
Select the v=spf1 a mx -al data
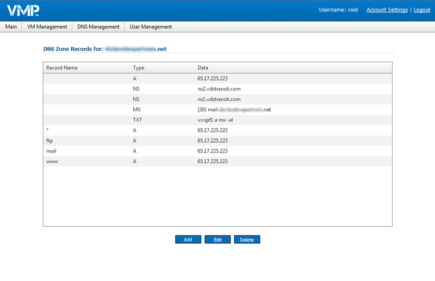[215, 120]
